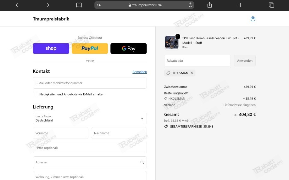
Task: Show all open tabs overview icon
Action: pyautogui.click(x=271, y=5)
